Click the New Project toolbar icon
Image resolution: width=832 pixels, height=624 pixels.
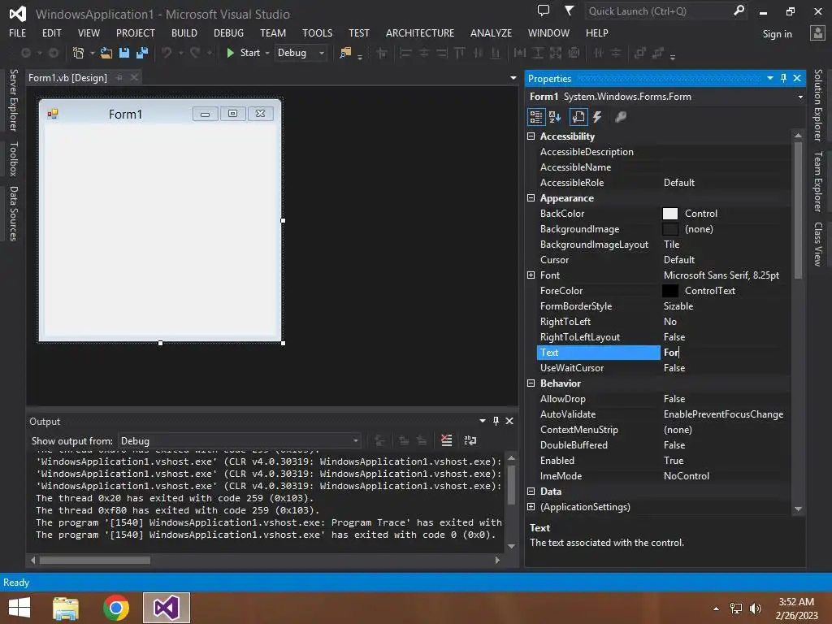click(x=79, y=53)
